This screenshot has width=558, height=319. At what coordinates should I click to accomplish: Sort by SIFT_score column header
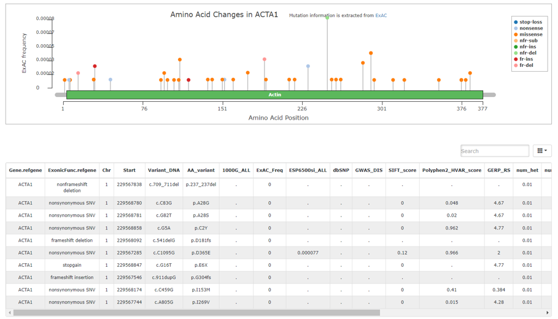[x=402, y=171]
